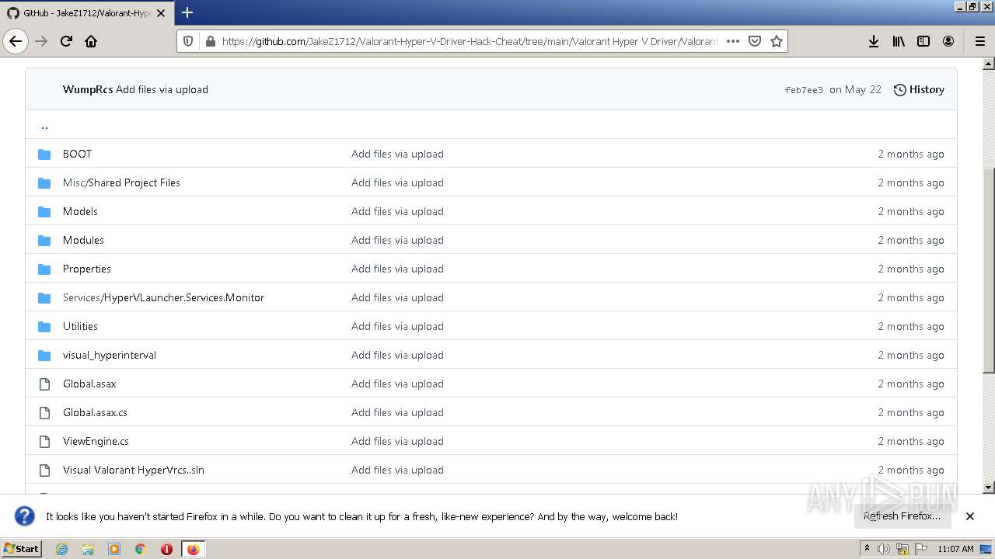Viewport: 995px width, 559px height.
Task: Open the Models folder
Action: [80, 211]
